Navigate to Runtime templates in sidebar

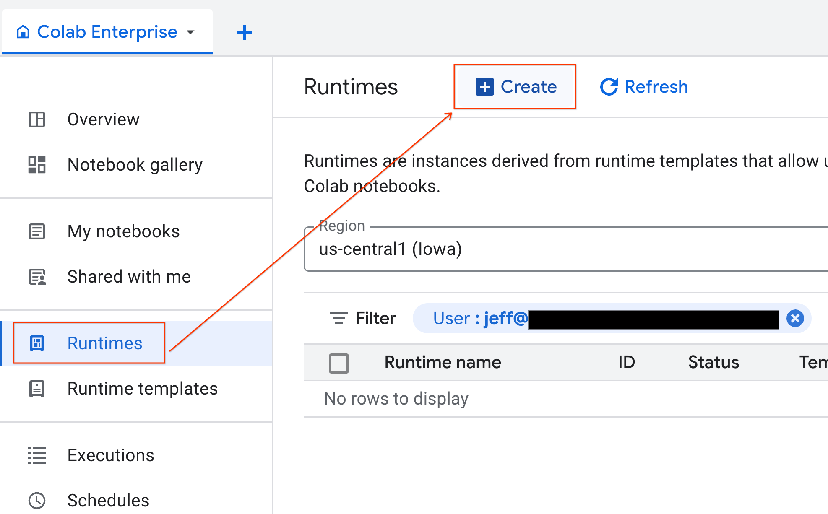click(x=142, y=389)
